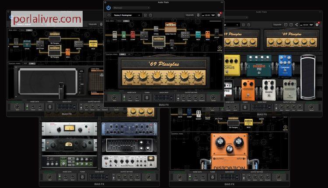Click the input knob in front window footer
The image size is (328, 188).
114,97
